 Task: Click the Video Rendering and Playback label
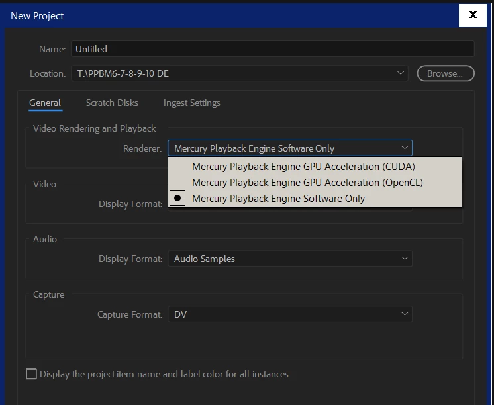(x=95, y=128)
